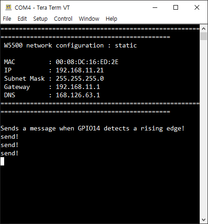Open the Control menu
This screenshot has width=208, height=224.
click(x=63, y=19)
